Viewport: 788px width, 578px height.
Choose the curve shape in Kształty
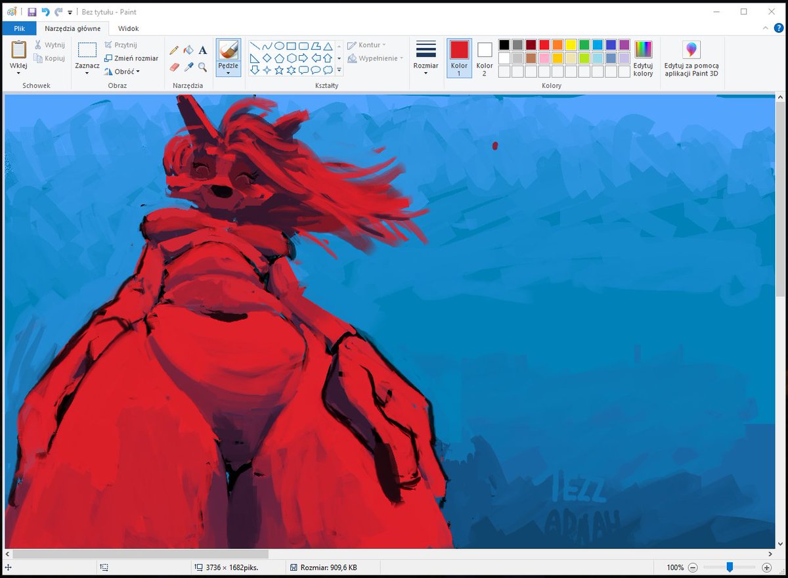coord(267,46)
